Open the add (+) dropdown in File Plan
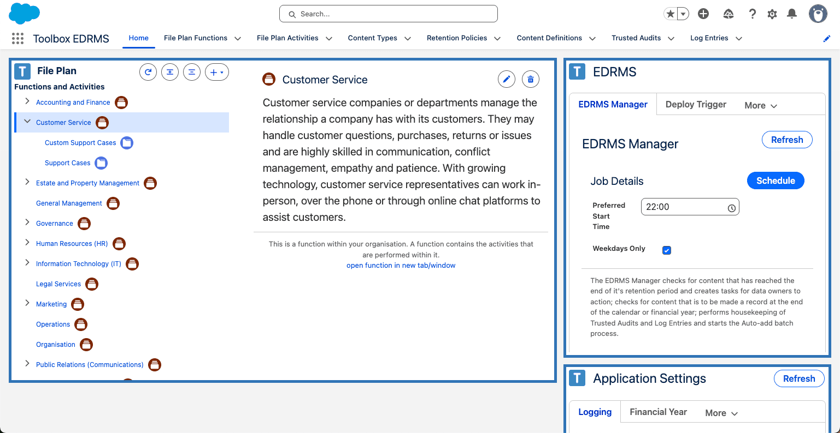The width and height of the screenshot is (840, 433). click(x=217, y=72)
